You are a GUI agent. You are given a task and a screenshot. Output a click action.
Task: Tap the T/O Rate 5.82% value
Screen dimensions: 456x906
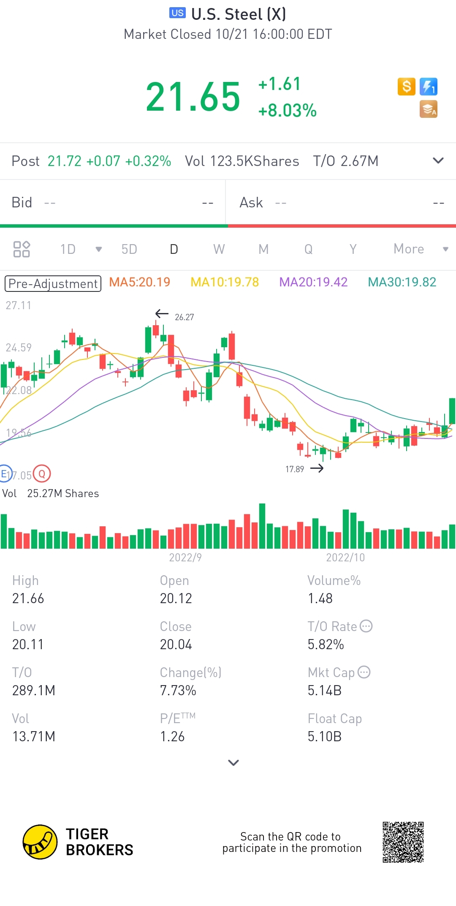click(326, 645)
